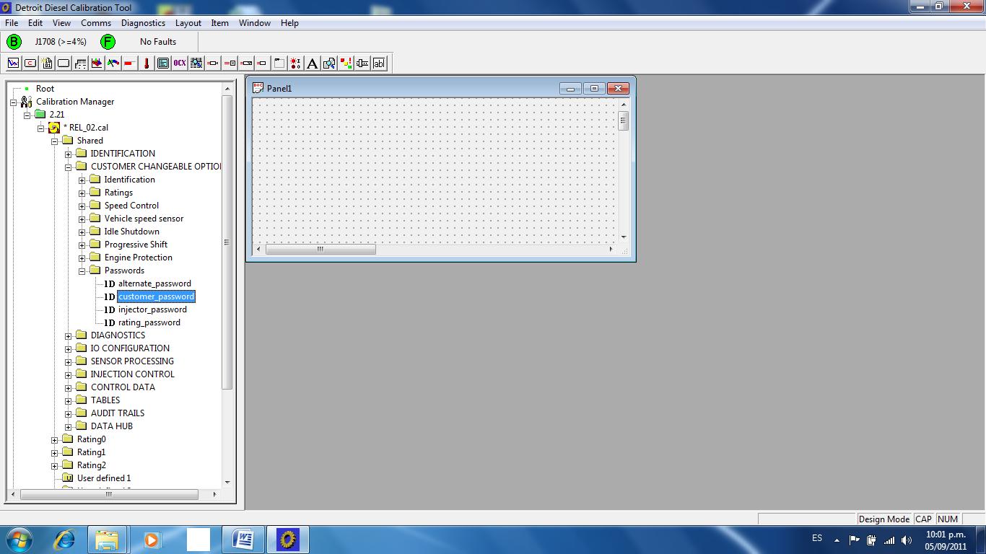Click the red C box toolbar icon

(x=30, y=63)
